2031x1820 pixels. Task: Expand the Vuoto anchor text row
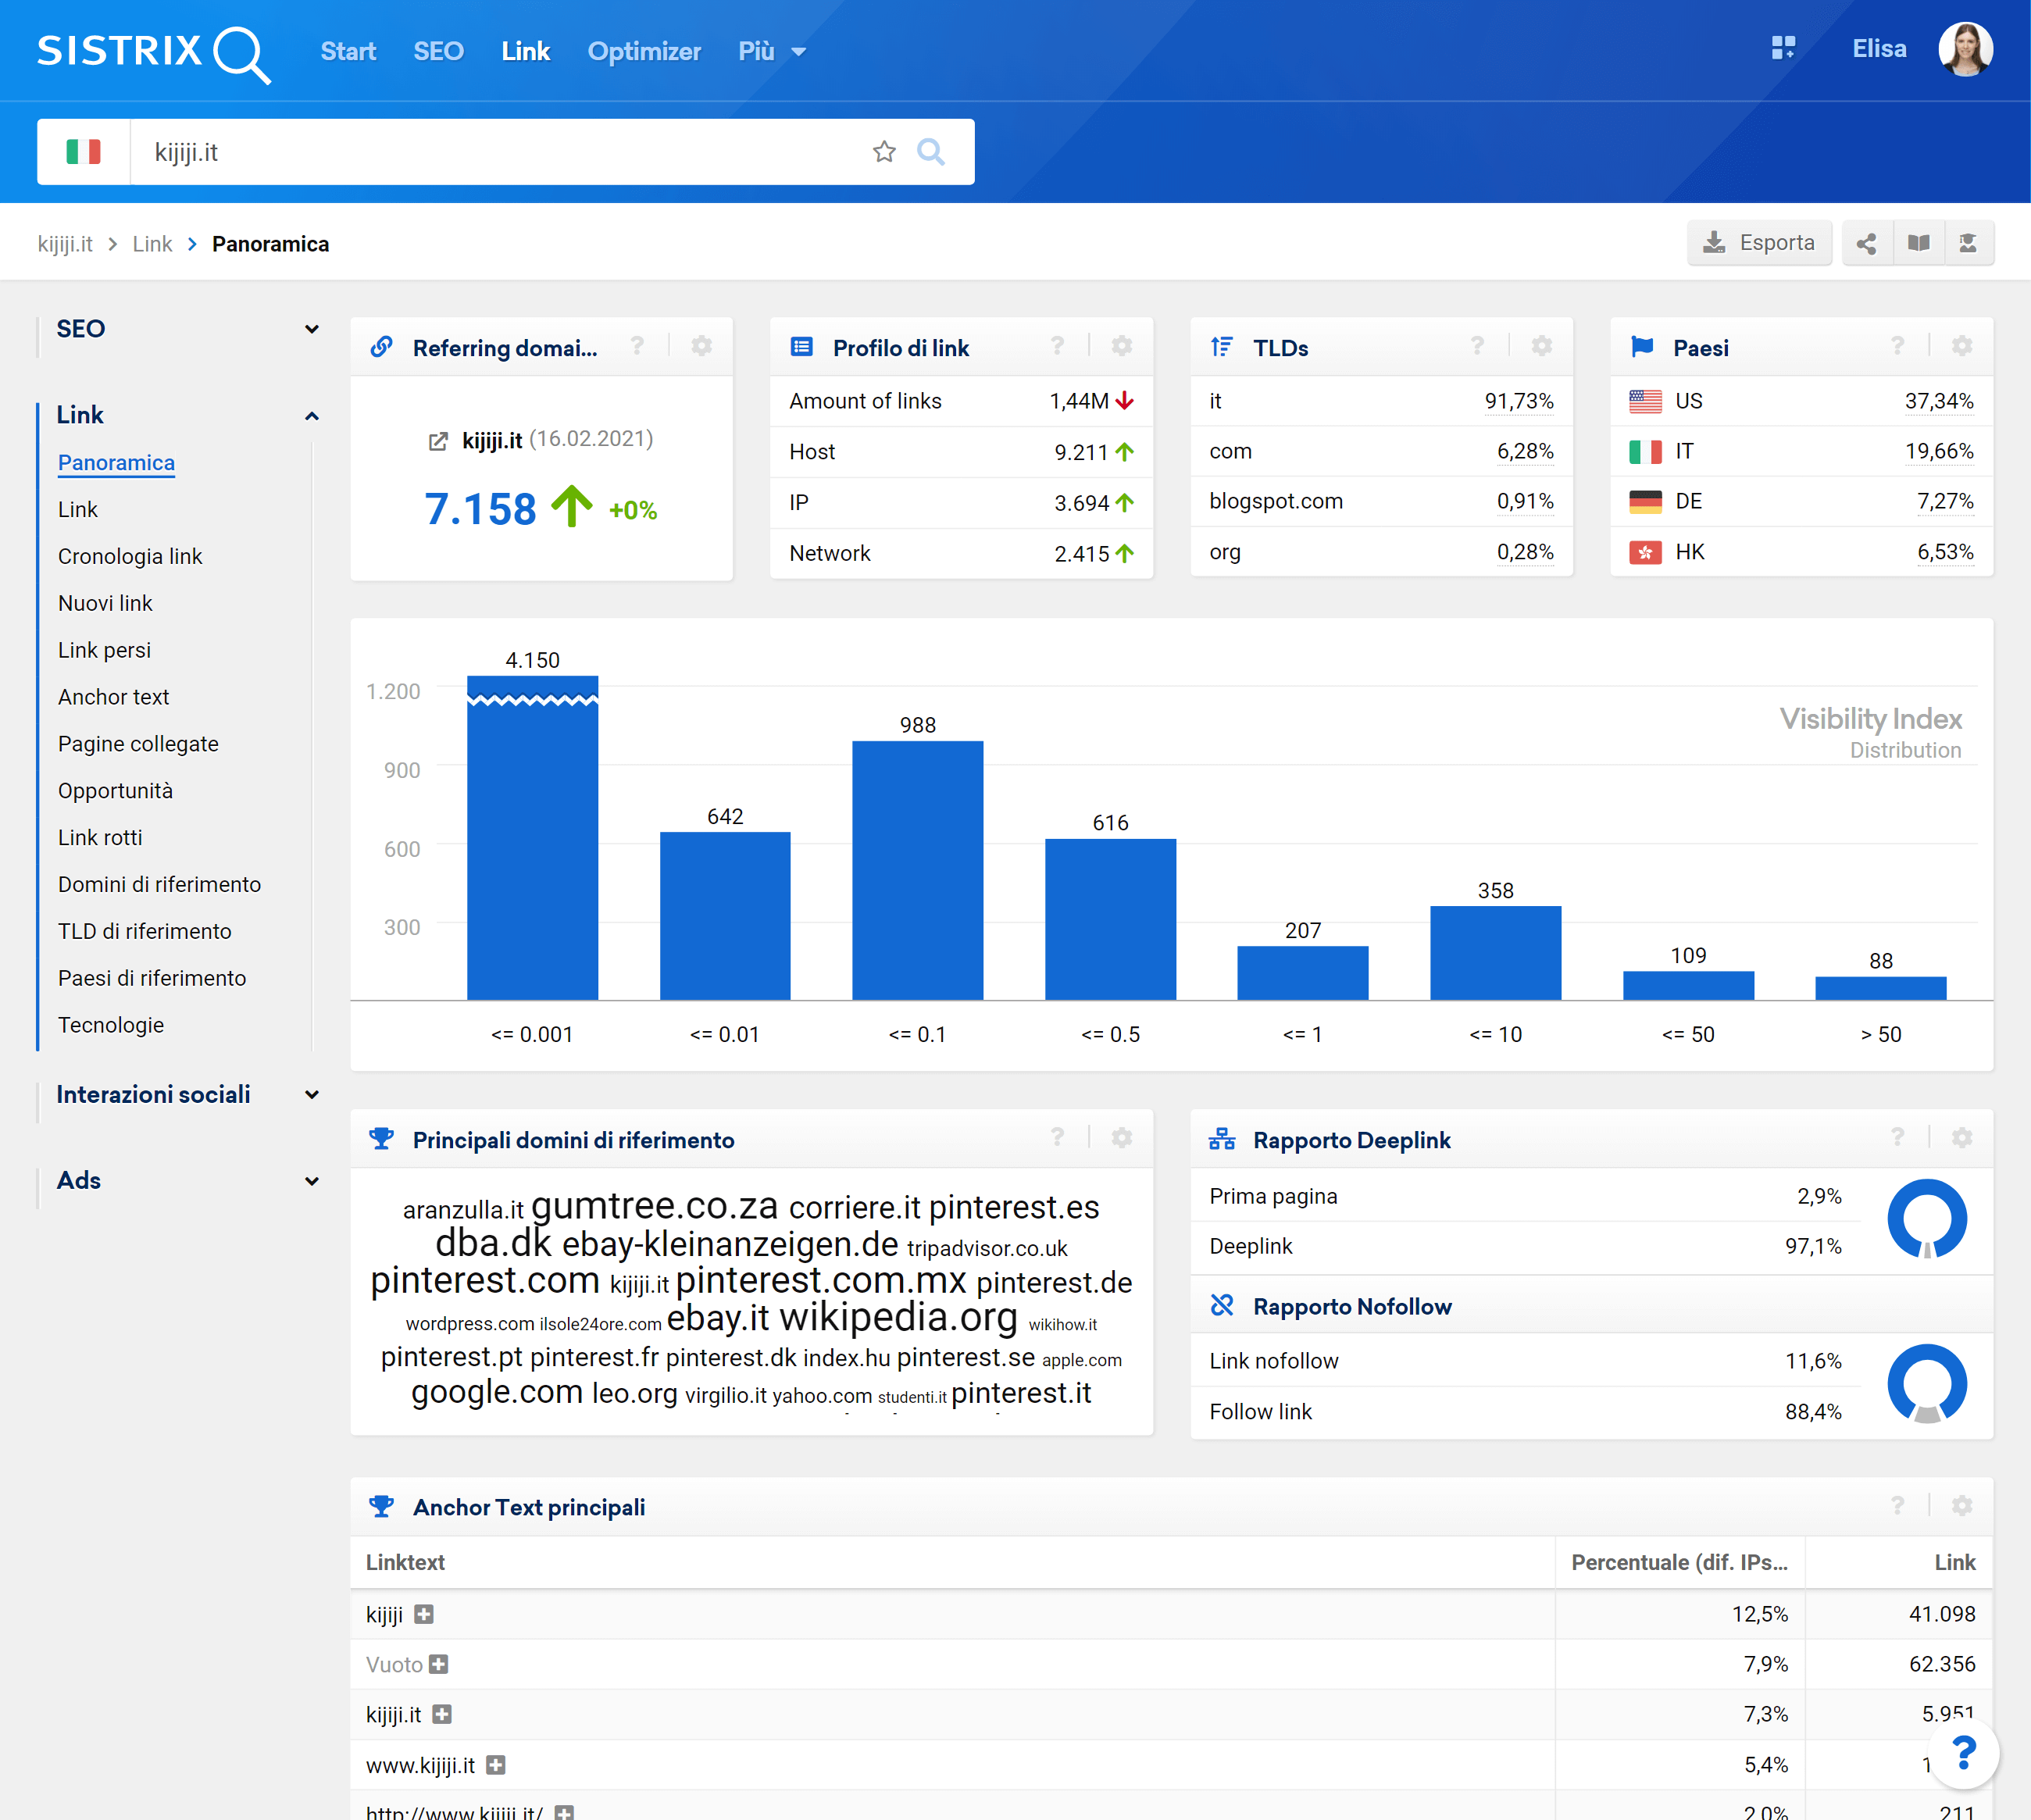[x=439, y=1664]
